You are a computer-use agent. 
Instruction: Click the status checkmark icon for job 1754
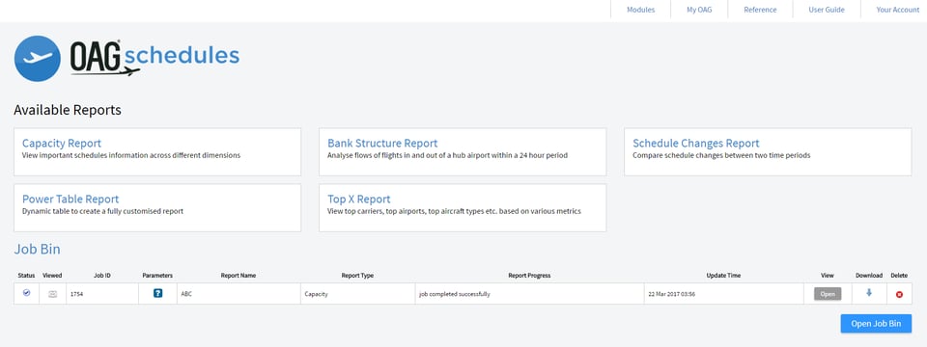coord(27,293)
